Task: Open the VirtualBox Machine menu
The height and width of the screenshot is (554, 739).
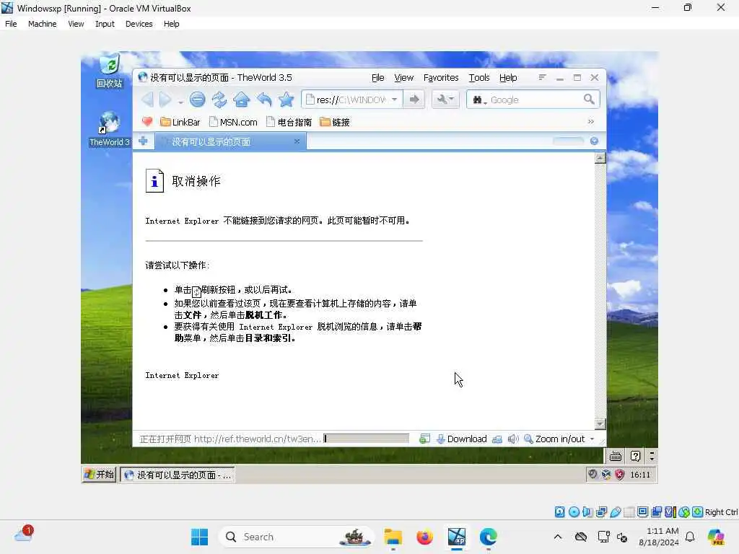Action: coord(42,24)
